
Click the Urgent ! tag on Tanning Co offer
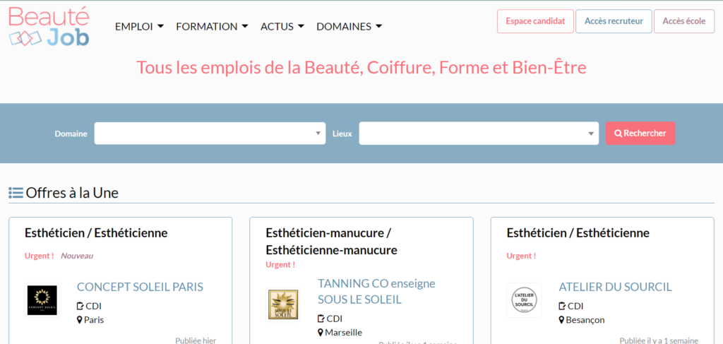click(x=280, y=265)
